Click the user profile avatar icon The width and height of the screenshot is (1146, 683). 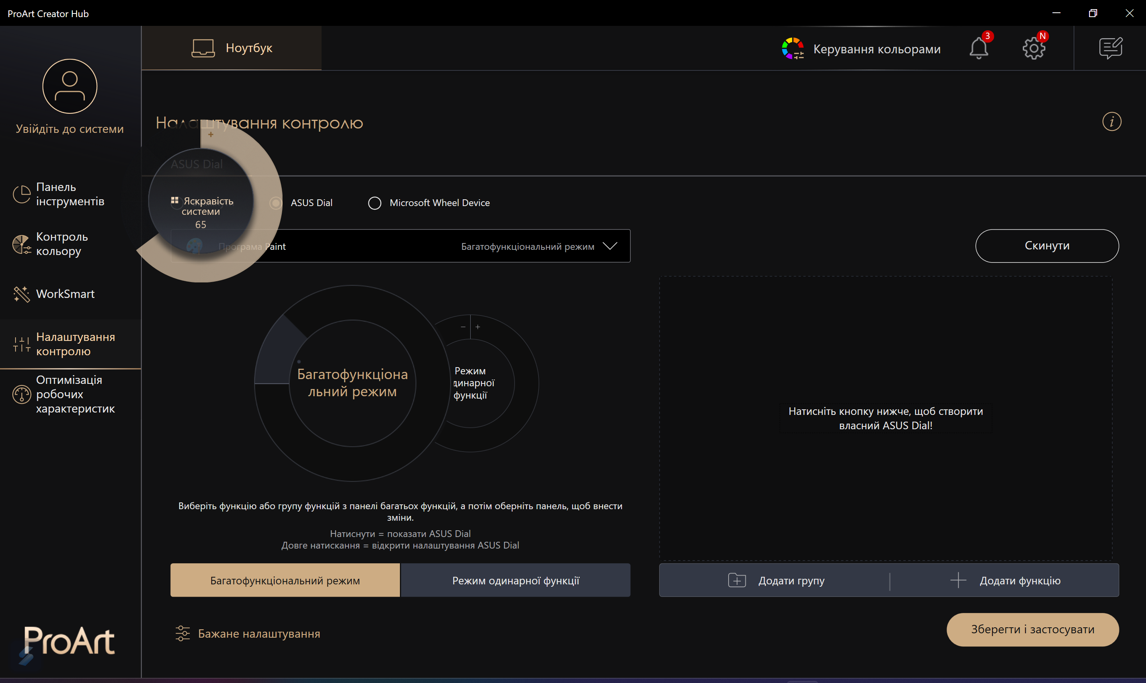[70, 86]
